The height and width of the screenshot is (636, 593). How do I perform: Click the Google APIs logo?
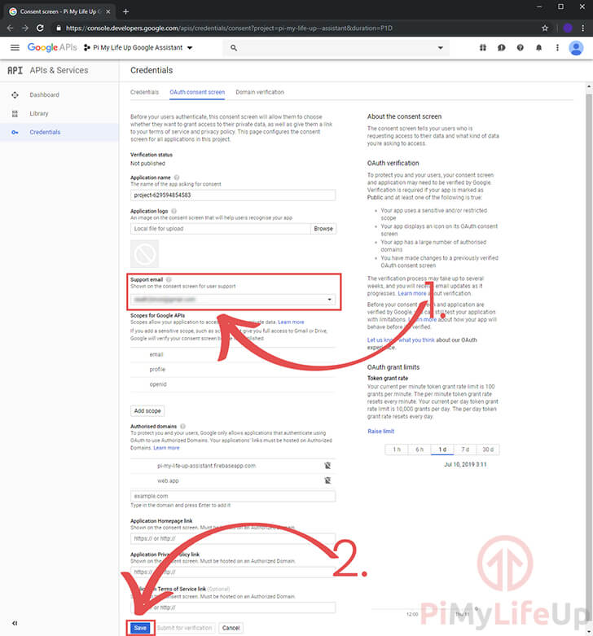click(x=52, y=47)
